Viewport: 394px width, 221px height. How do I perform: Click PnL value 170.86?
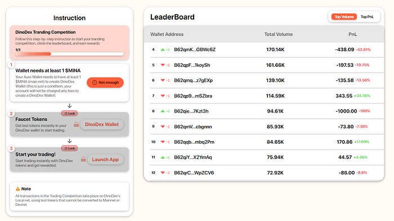(344, 142)
